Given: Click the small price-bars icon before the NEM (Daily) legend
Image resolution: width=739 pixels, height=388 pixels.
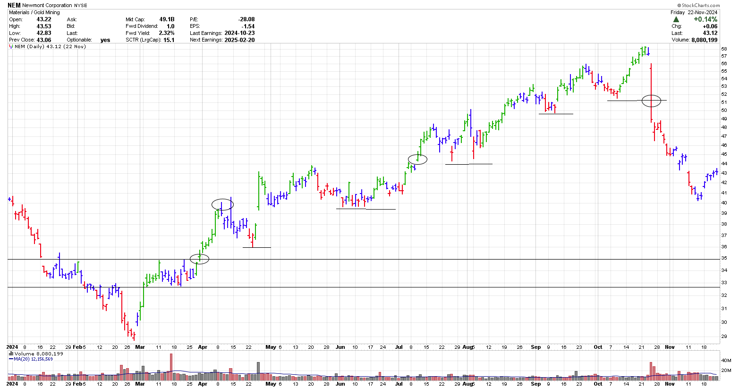Looking at the screenshot, I should coord(11,47).
